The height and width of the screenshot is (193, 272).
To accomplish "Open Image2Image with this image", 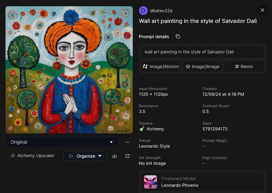I will 202,66.
